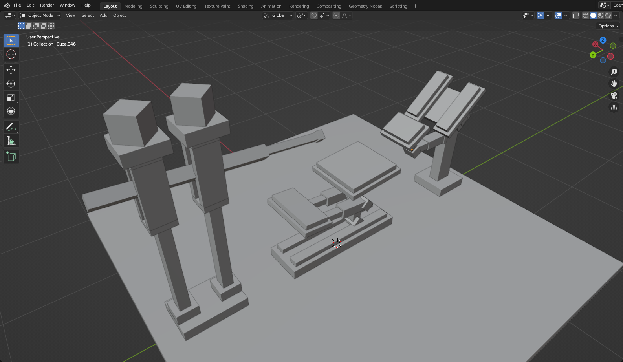Open the Render menu
This screenshot has width=623, height=362.
click(47, 5)
